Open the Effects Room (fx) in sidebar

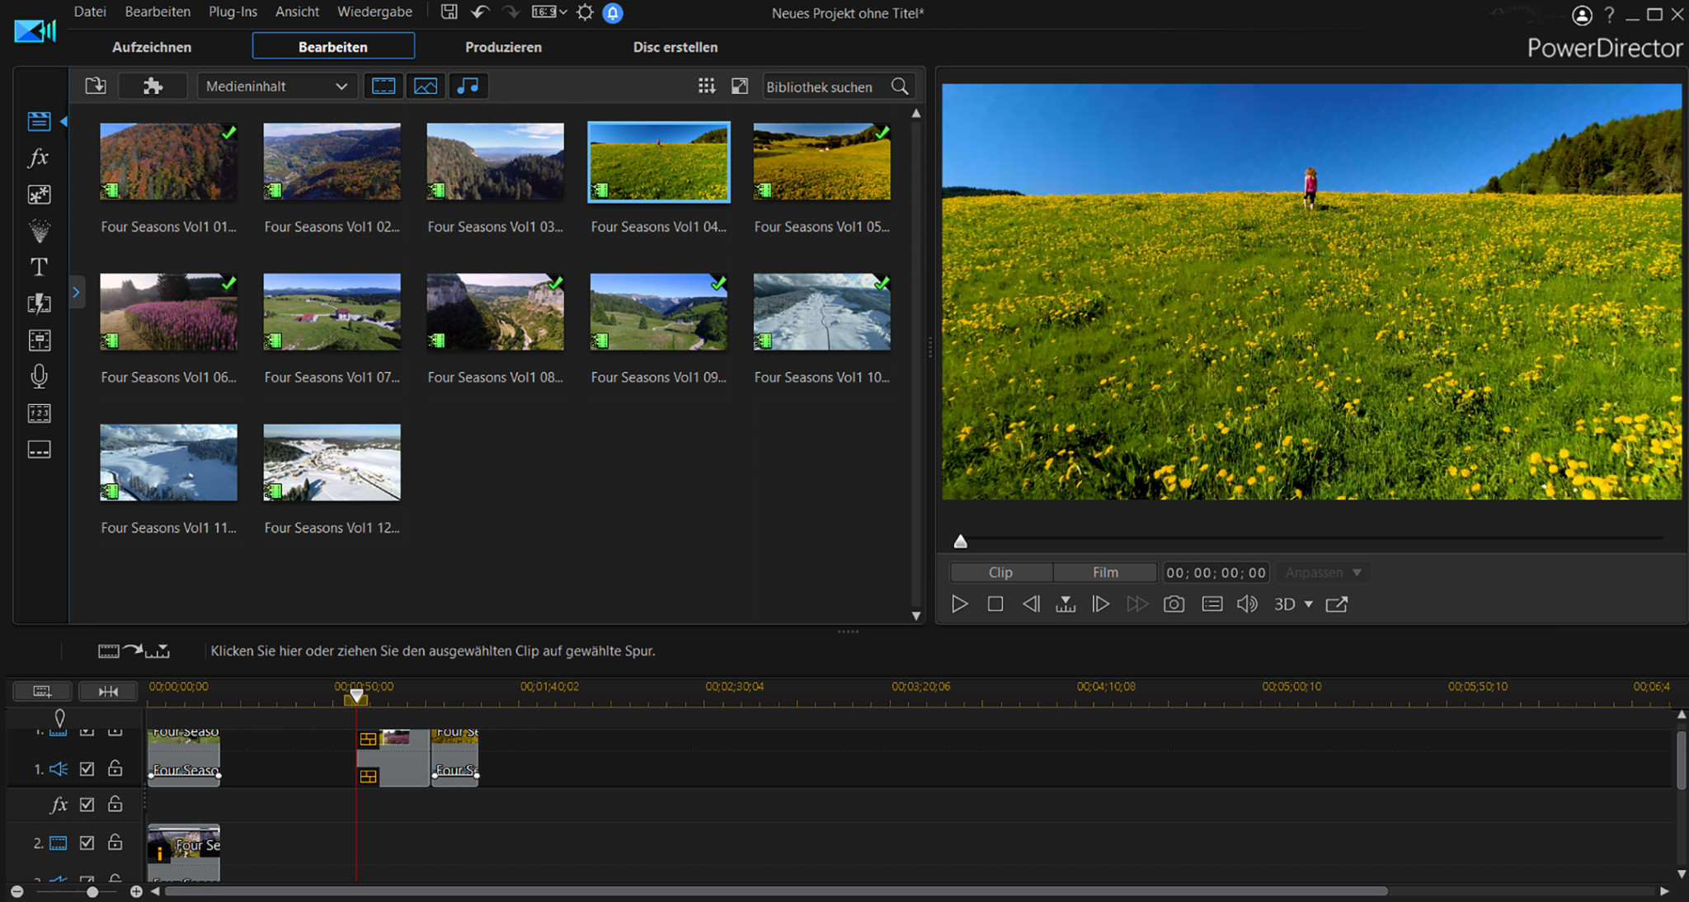pyautogui.click(x=39, y=157)
